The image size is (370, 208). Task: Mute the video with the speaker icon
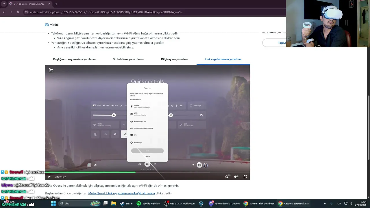(236, 177)
